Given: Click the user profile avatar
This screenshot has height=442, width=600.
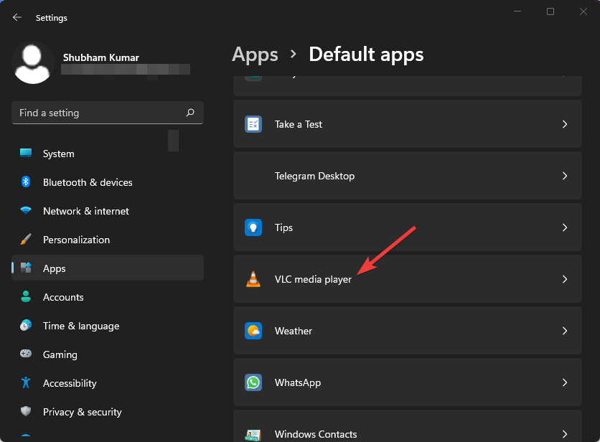Looking at the screenshot, I should point(32,64).
